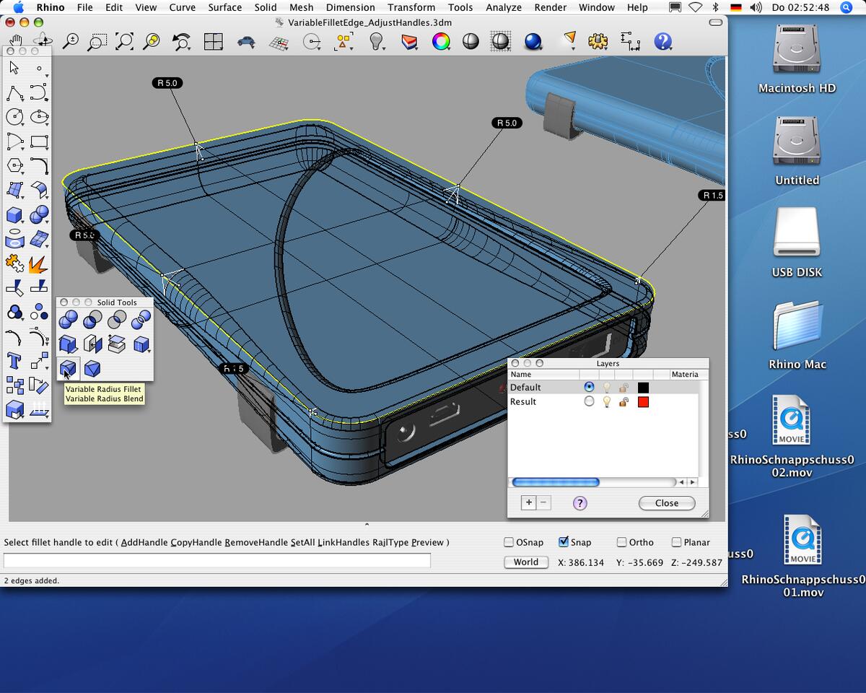This screenshot has height=693, width=866.
Task: Click the World coordinate button
Action: click(x=525, y=562)
